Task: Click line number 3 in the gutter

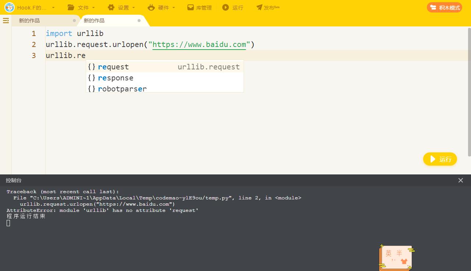Action: point(34,55)
